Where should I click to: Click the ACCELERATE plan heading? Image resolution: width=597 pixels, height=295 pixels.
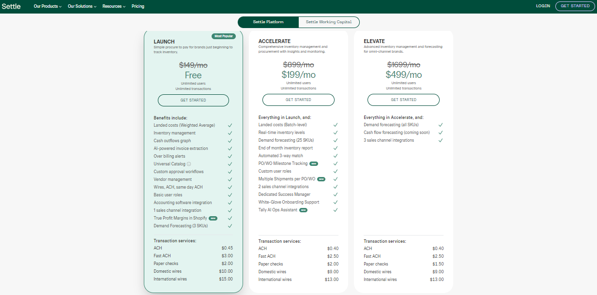coord(275,42)
